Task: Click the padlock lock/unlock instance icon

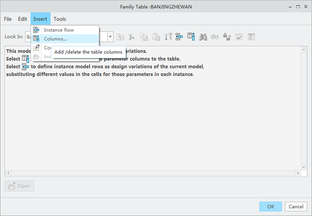Action: 227,37
